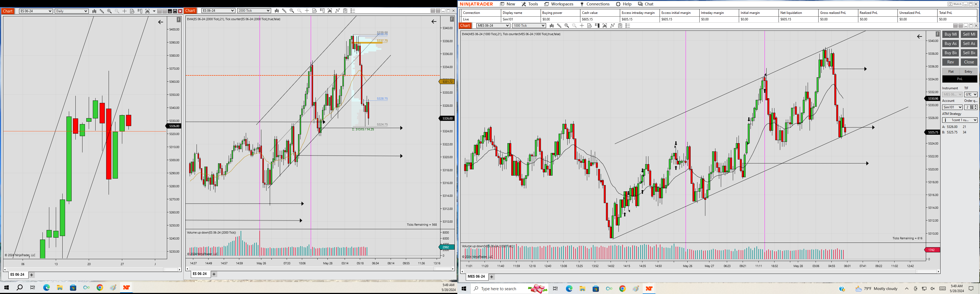Zoom in on the ES Daily chart
Screen dimensions: 980x294
pos(109,11)
